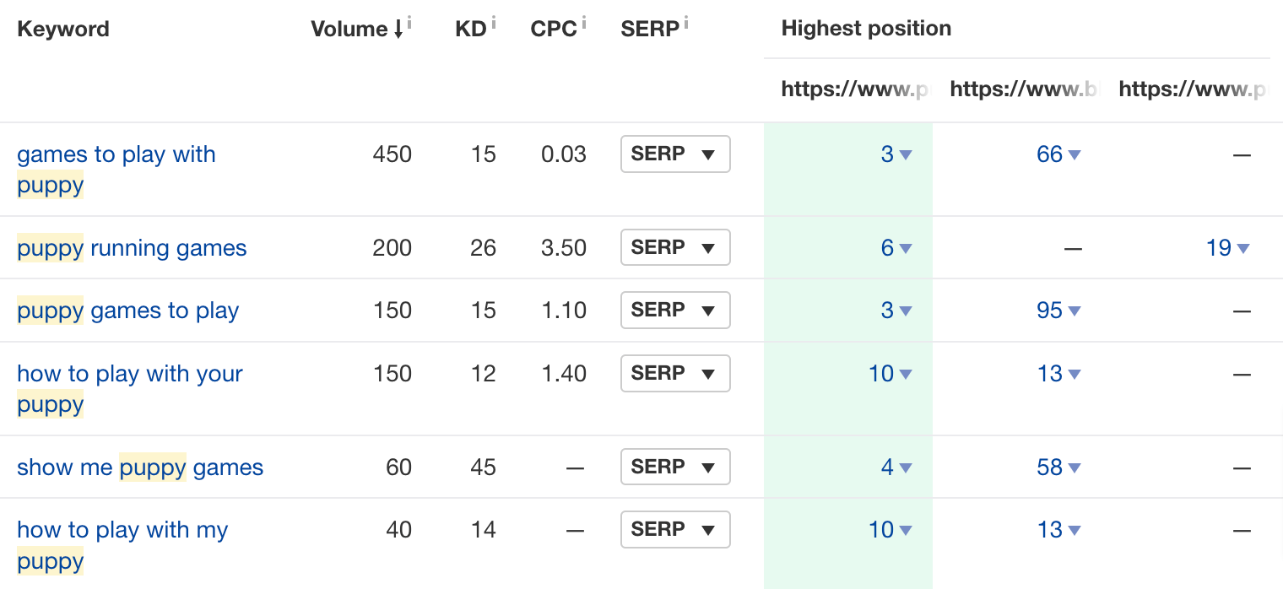This screenshot has height=589, width=1283.
Task: Click position value 10 for 'how to play with your puppy'
Action: click(880, 374)
